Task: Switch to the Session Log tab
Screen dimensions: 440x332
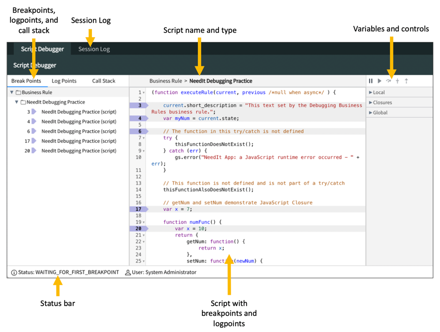Action: pyautogui.click(x=93, y=49)
